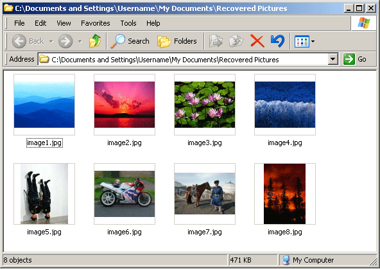Image resolution: width=380 pixels, height=269 pixels.
Task: Open the Favorites menu
Action: pyautogui.click(x=95, y=23)
